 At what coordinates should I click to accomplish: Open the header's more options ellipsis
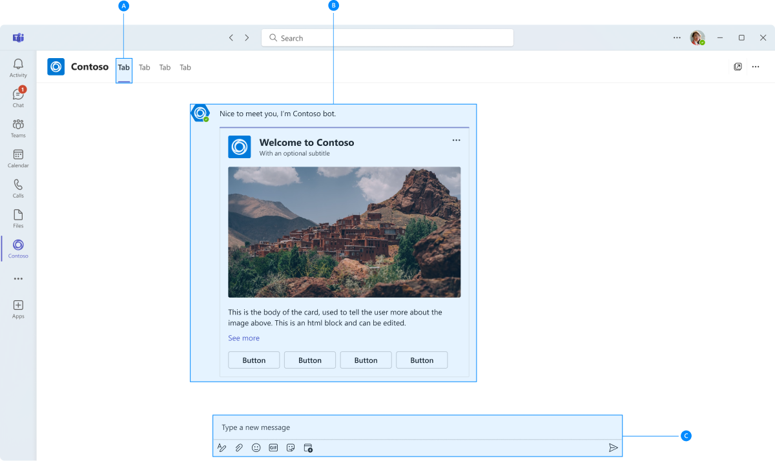[756, 67]
